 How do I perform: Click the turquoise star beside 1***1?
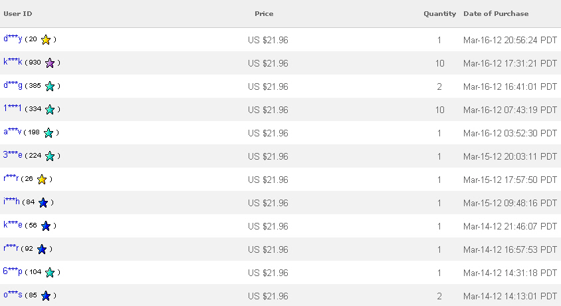point(50,110)
